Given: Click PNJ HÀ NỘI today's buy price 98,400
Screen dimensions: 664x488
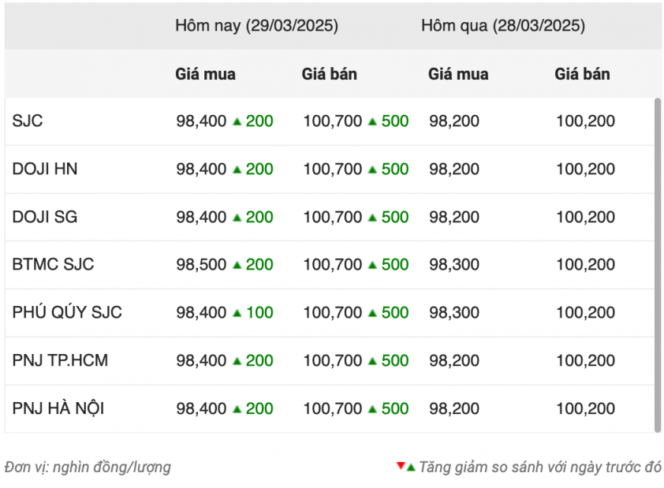Looking at the screenshot, I should (x=201, y=408).
